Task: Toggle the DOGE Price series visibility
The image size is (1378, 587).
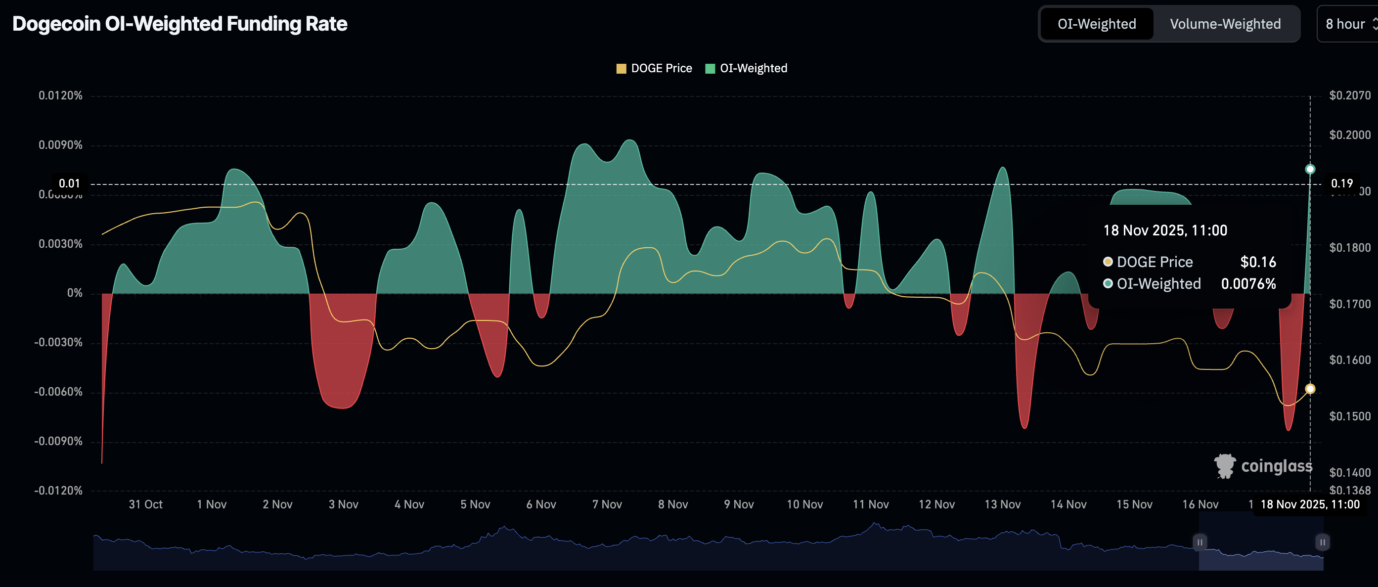Action: click(654, 68)
